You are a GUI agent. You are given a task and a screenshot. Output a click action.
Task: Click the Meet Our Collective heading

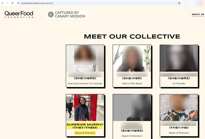(x=132, y=36)
